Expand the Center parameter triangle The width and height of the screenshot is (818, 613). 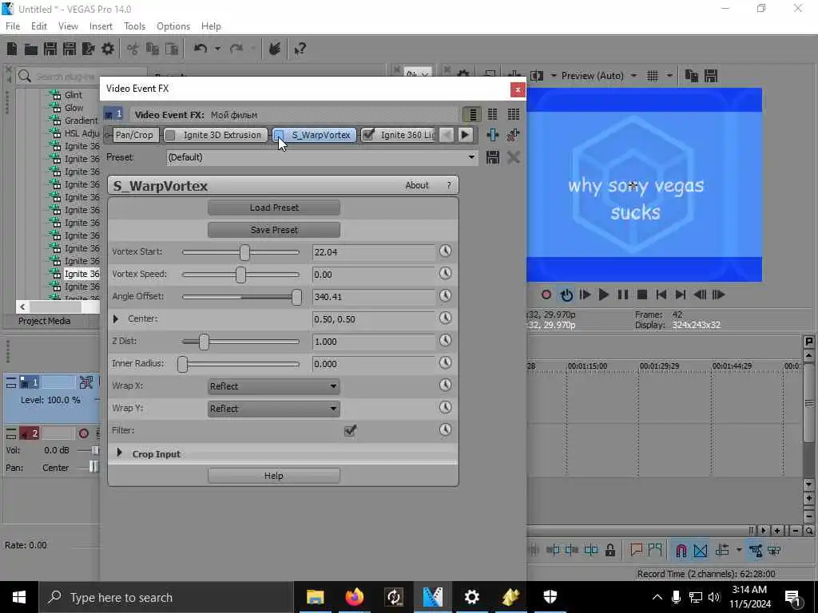[116, 318]
